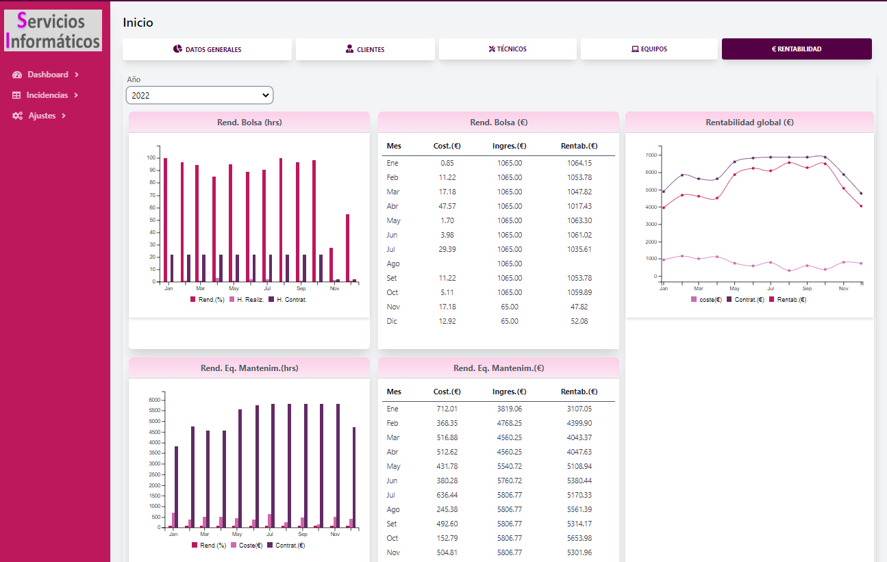
Task: Toggle Contrat.(€) legend swatch in Rentabilidad global
Action: [729, 300]
